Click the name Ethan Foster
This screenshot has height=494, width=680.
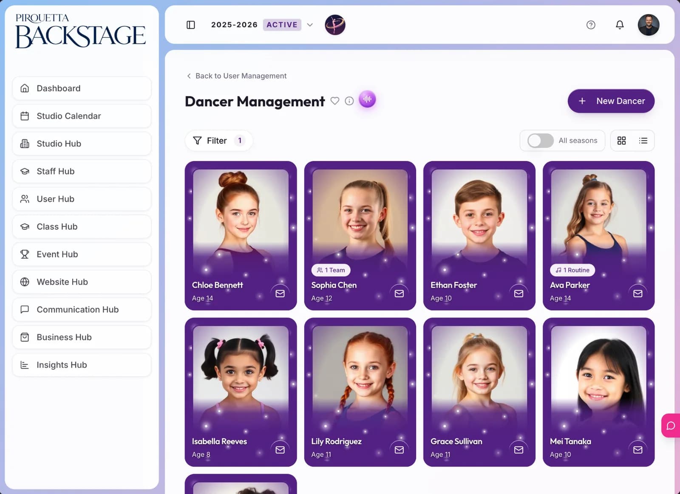click(x=453, y=285)
